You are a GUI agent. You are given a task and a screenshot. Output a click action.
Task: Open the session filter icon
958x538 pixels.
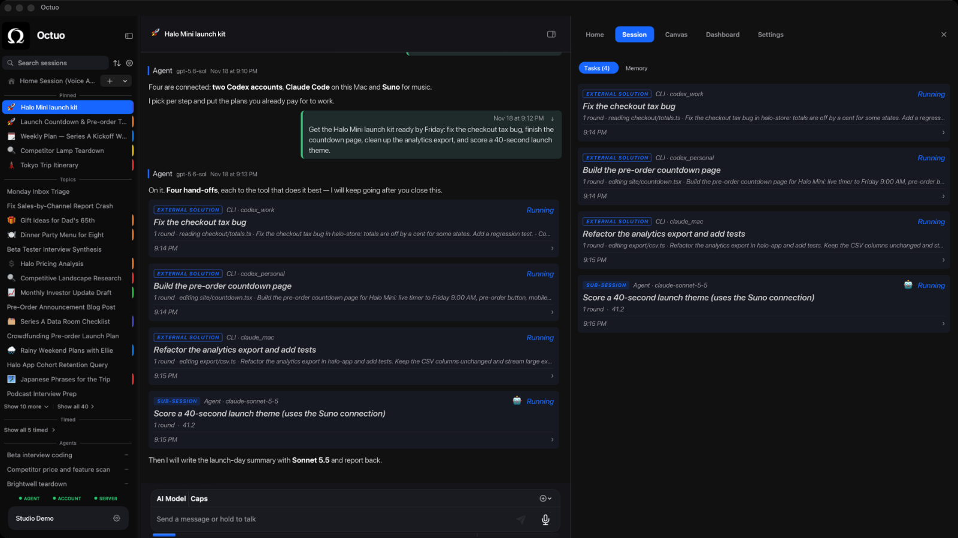click(x=129, y=63)
